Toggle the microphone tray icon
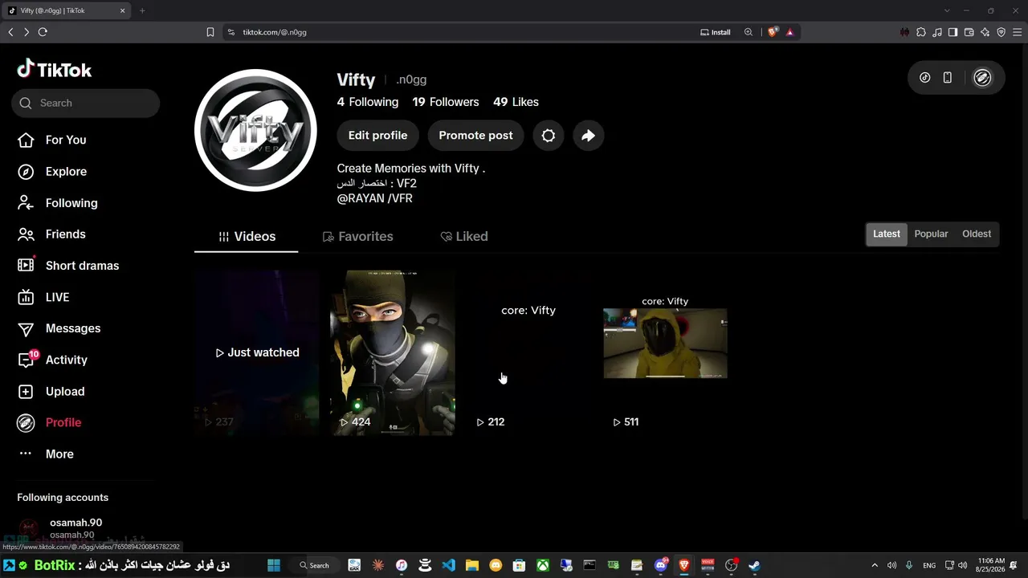Viewport: 1028px width, 578px height. (x=909, y=565)
